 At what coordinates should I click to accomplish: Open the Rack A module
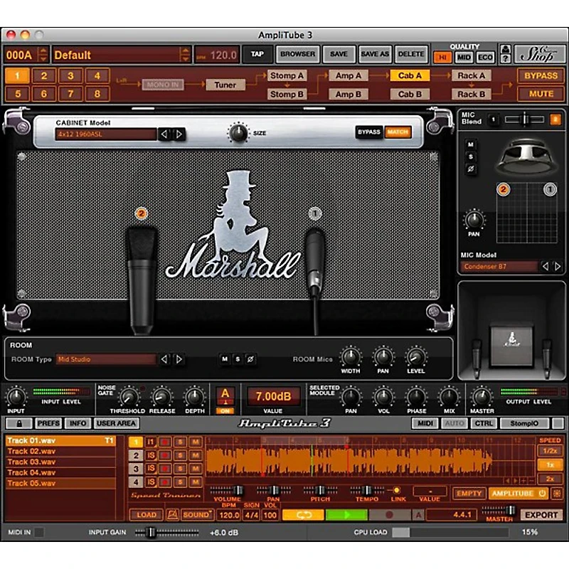(472, 75)
